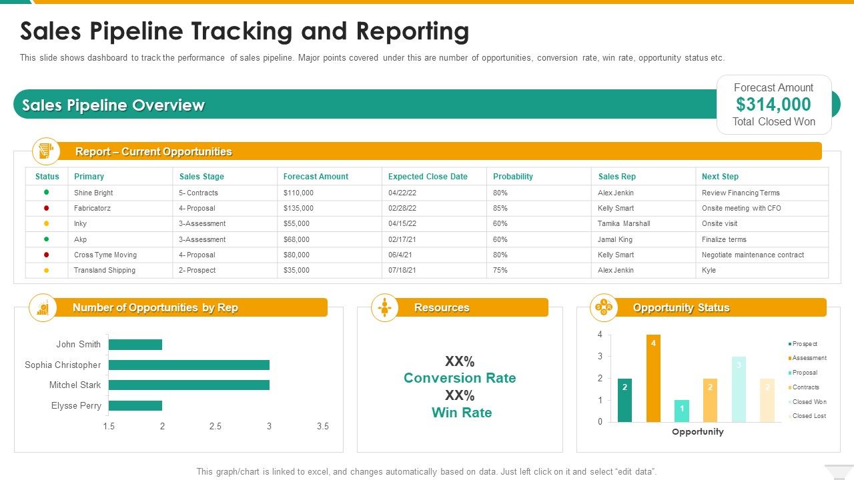854x480 pixels.
Task: Open the Sales Rep column header
Action: point(614,176)
